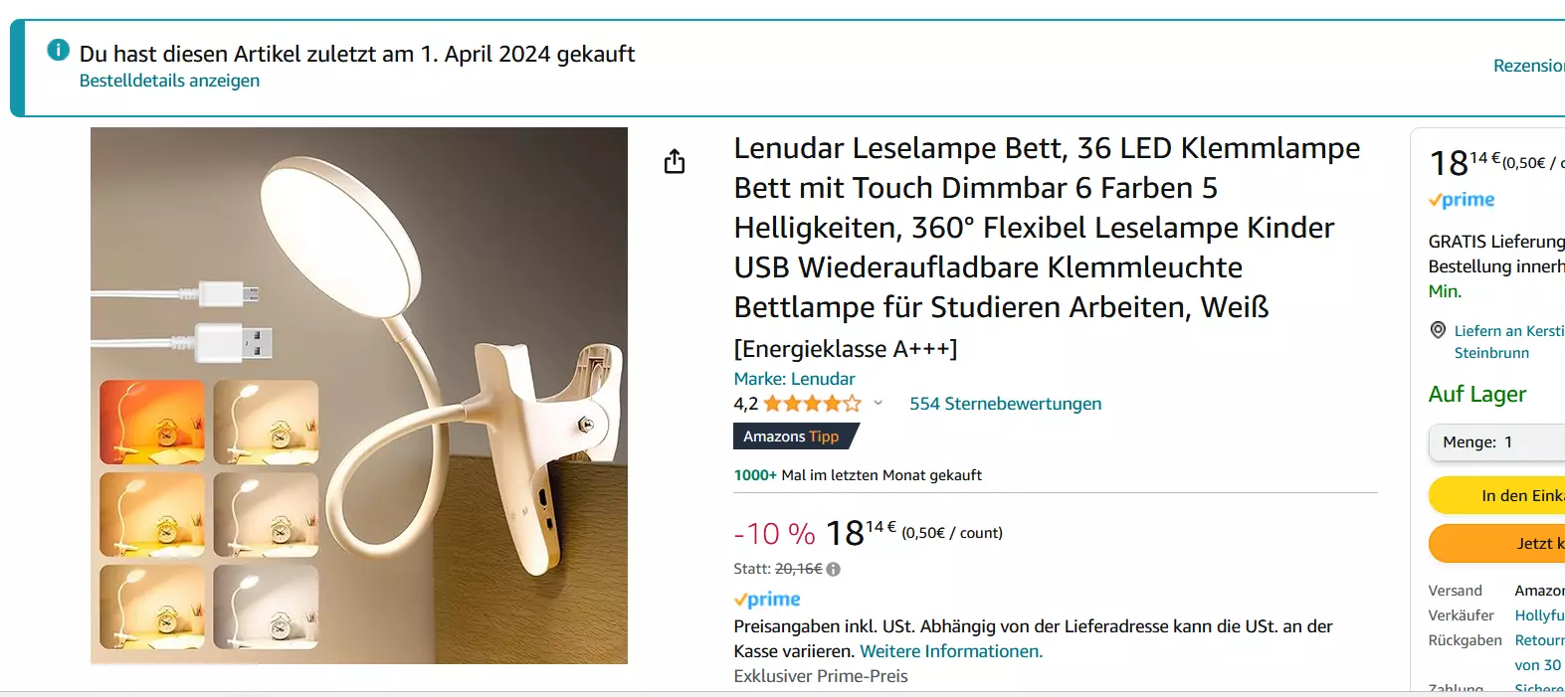This screenshot has height=697, width=1565.
Task: Click the Amazons Tipp badge
Action: pos(796,436)
